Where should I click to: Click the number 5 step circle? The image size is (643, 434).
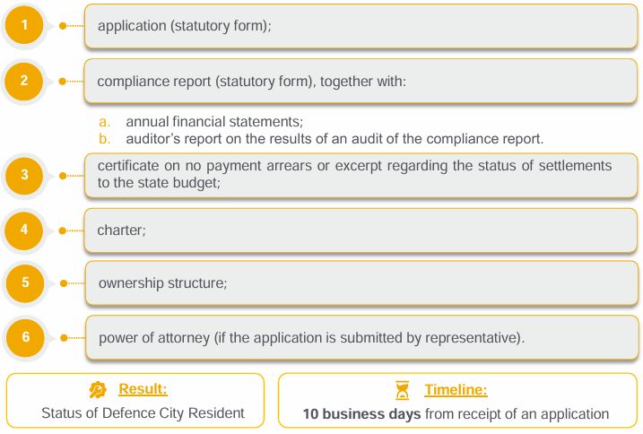point(24,282)
